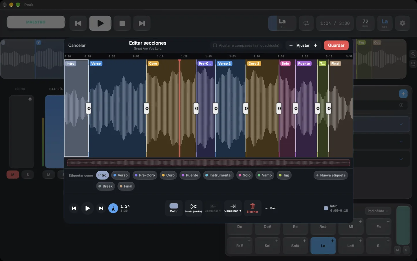Image resolution: width=417 pixels, height=261 pixels.
Task: Open the CLICK channel gear settings
Action: pos(30,99)
